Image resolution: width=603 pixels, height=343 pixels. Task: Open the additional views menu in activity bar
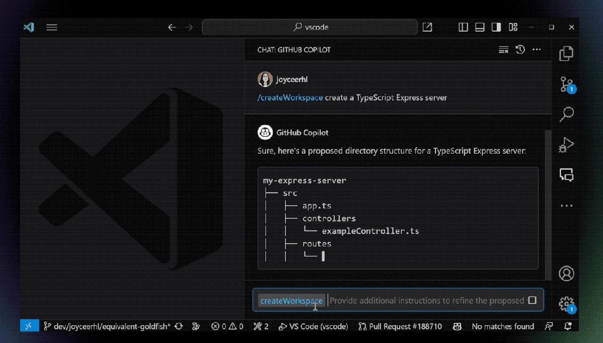pos(566,205)
